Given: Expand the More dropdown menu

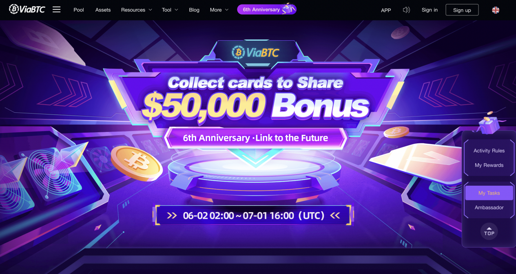Looking at the screenshot, I should [x=219, y=10].
